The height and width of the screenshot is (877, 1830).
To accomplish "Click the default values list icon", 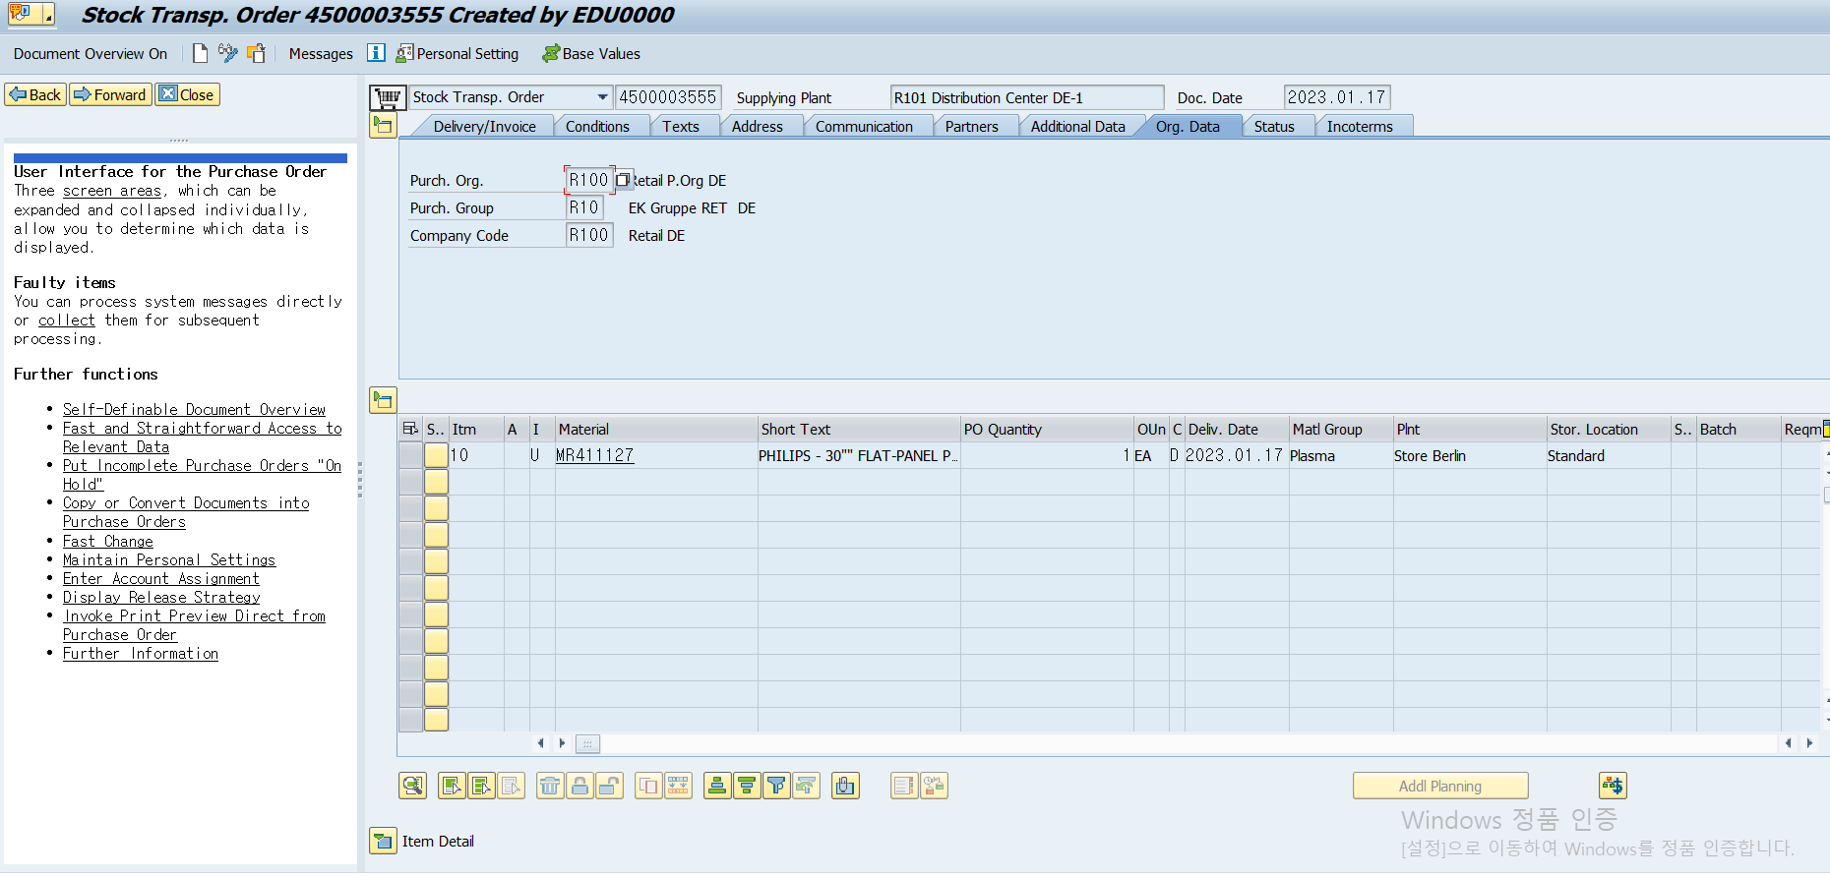I will click(x=904, y=786).
